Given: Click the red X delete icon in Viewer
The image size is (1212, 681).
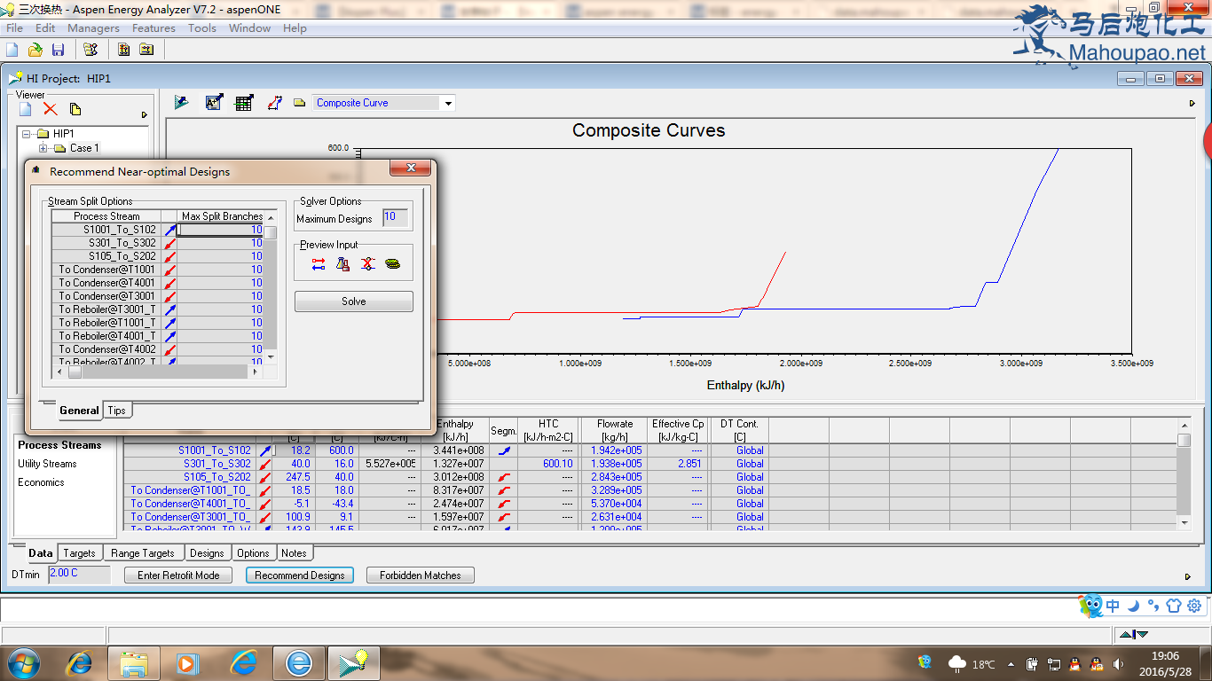Looking at the screenshot, I should pos(51,109).
